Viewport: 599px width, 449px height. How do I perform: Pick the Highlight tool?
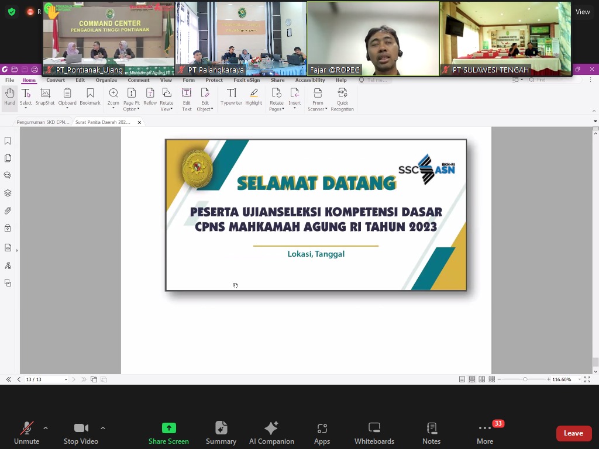click(254, 97)
